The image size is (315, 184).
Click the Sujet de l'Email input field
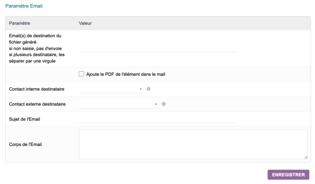(157, 119)
